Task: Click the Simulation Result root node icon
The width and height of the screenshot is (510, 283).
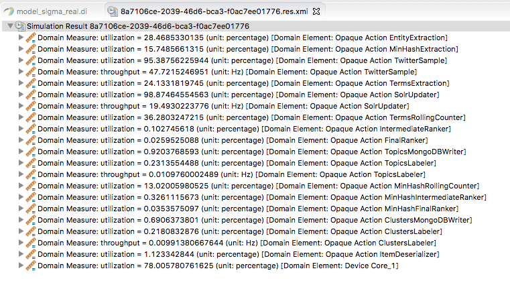Action: (20, 26)
